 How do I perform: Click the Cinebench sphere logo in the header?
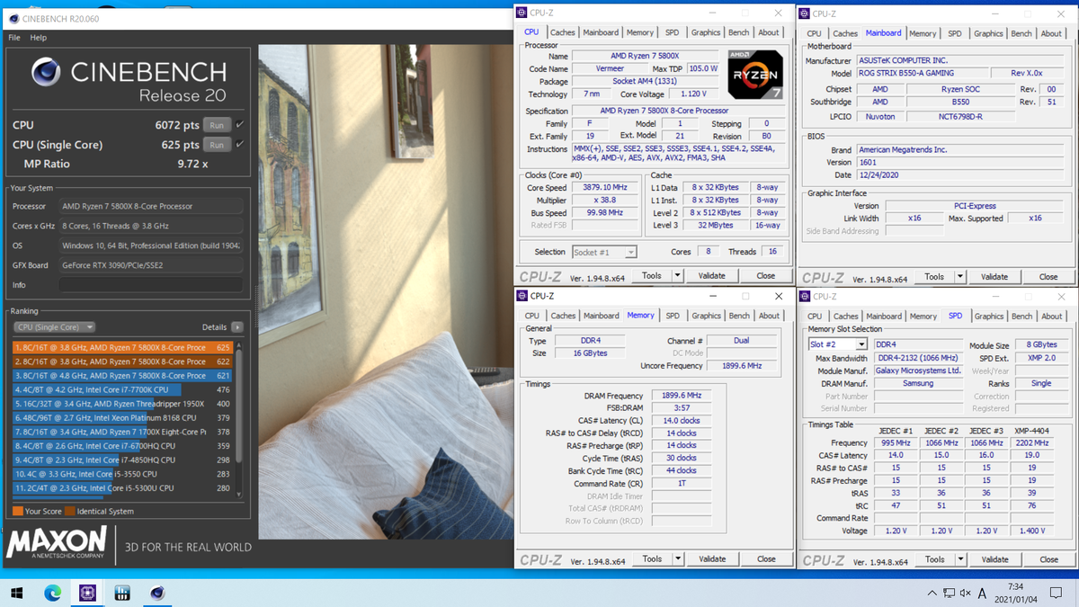click(x=45, y=72)
